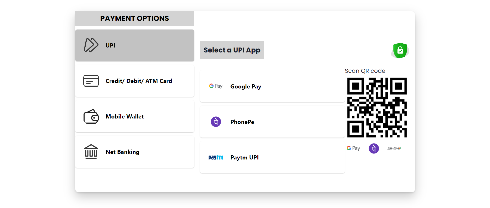
Task: Click the Paytm logo in the list
Action: tap(216, 157)
